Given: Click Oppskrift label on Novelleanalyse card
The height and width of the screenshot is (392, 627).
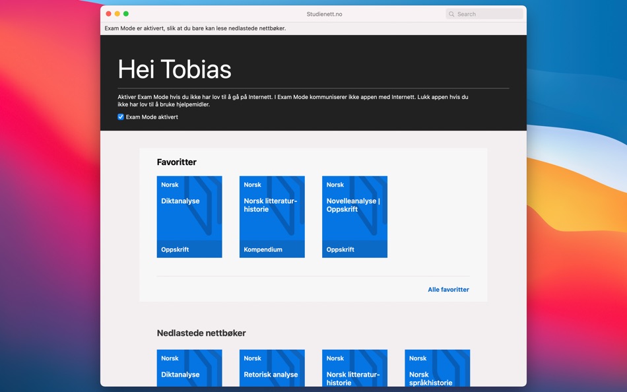Looking at the screenshot, I should coord(341,249).
